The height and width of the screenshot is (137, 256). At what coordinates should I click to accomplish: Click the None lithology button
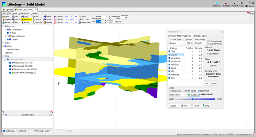coord(214,84)
